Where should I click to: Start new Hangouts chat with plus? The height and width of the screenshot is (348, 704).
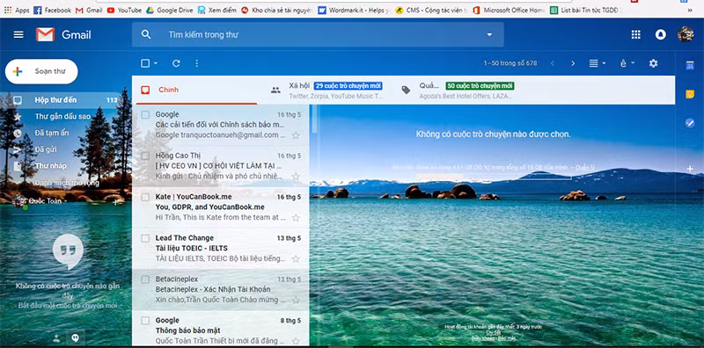tap(115, 202)
